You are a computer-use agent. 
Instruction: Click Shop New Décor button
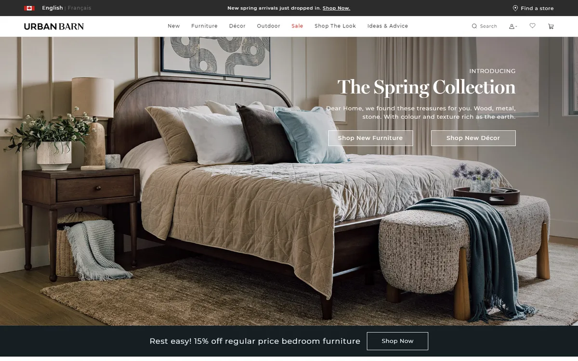click(x=473, y=138)
